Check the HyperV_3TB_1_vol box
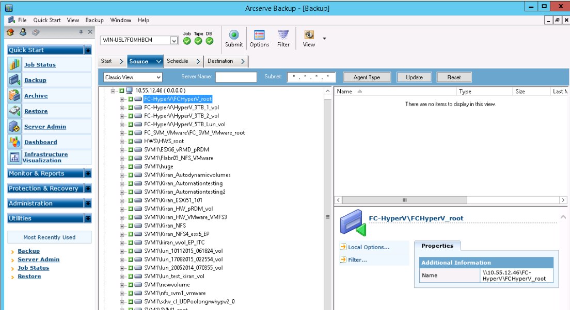570x310 pixels. 131,107
